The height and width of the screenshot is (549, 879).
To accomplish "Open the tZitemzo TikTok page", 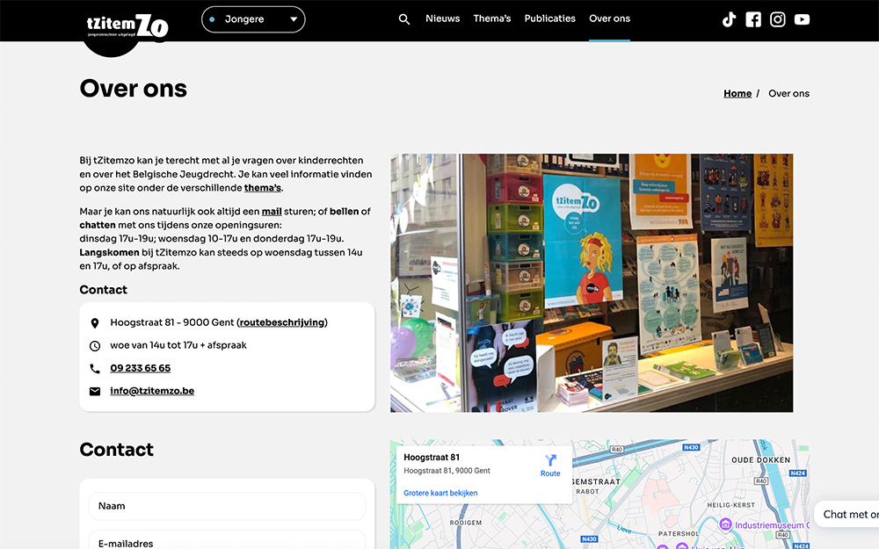I will click(x=729, y=19).
